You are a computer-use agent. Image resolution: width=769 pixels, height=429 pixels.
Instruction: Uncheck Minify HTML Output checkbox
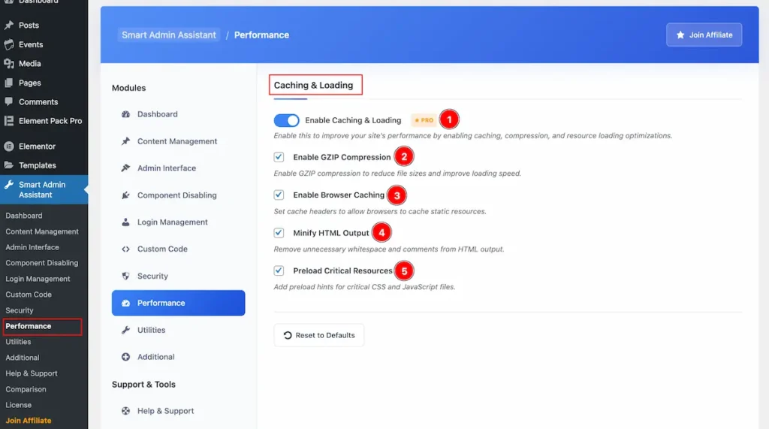[x=279, y=233]
